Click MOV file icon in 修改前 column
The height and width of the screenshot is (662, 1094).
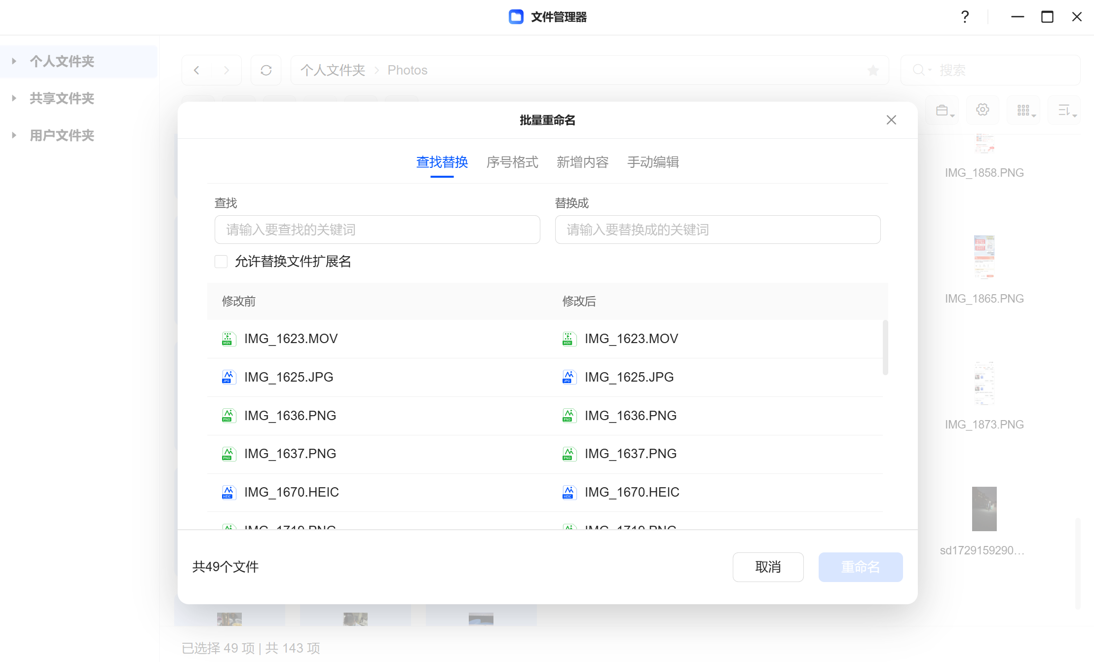click(228, 339)
